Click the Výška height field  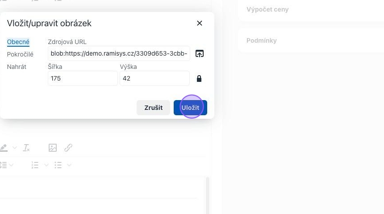tap(154, 78)
